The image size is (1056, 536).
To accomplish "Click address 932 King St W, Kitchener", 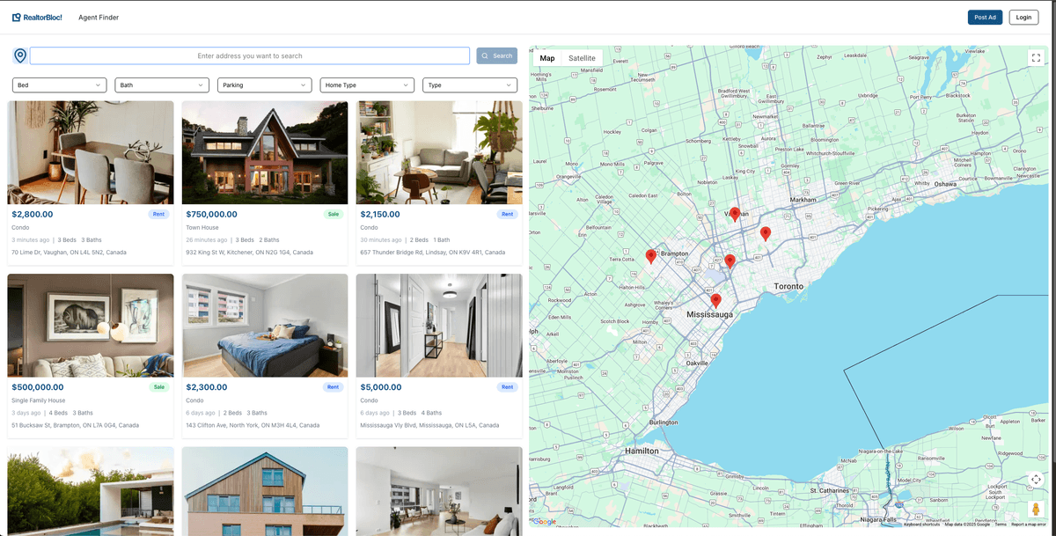I will coord(249,253).
